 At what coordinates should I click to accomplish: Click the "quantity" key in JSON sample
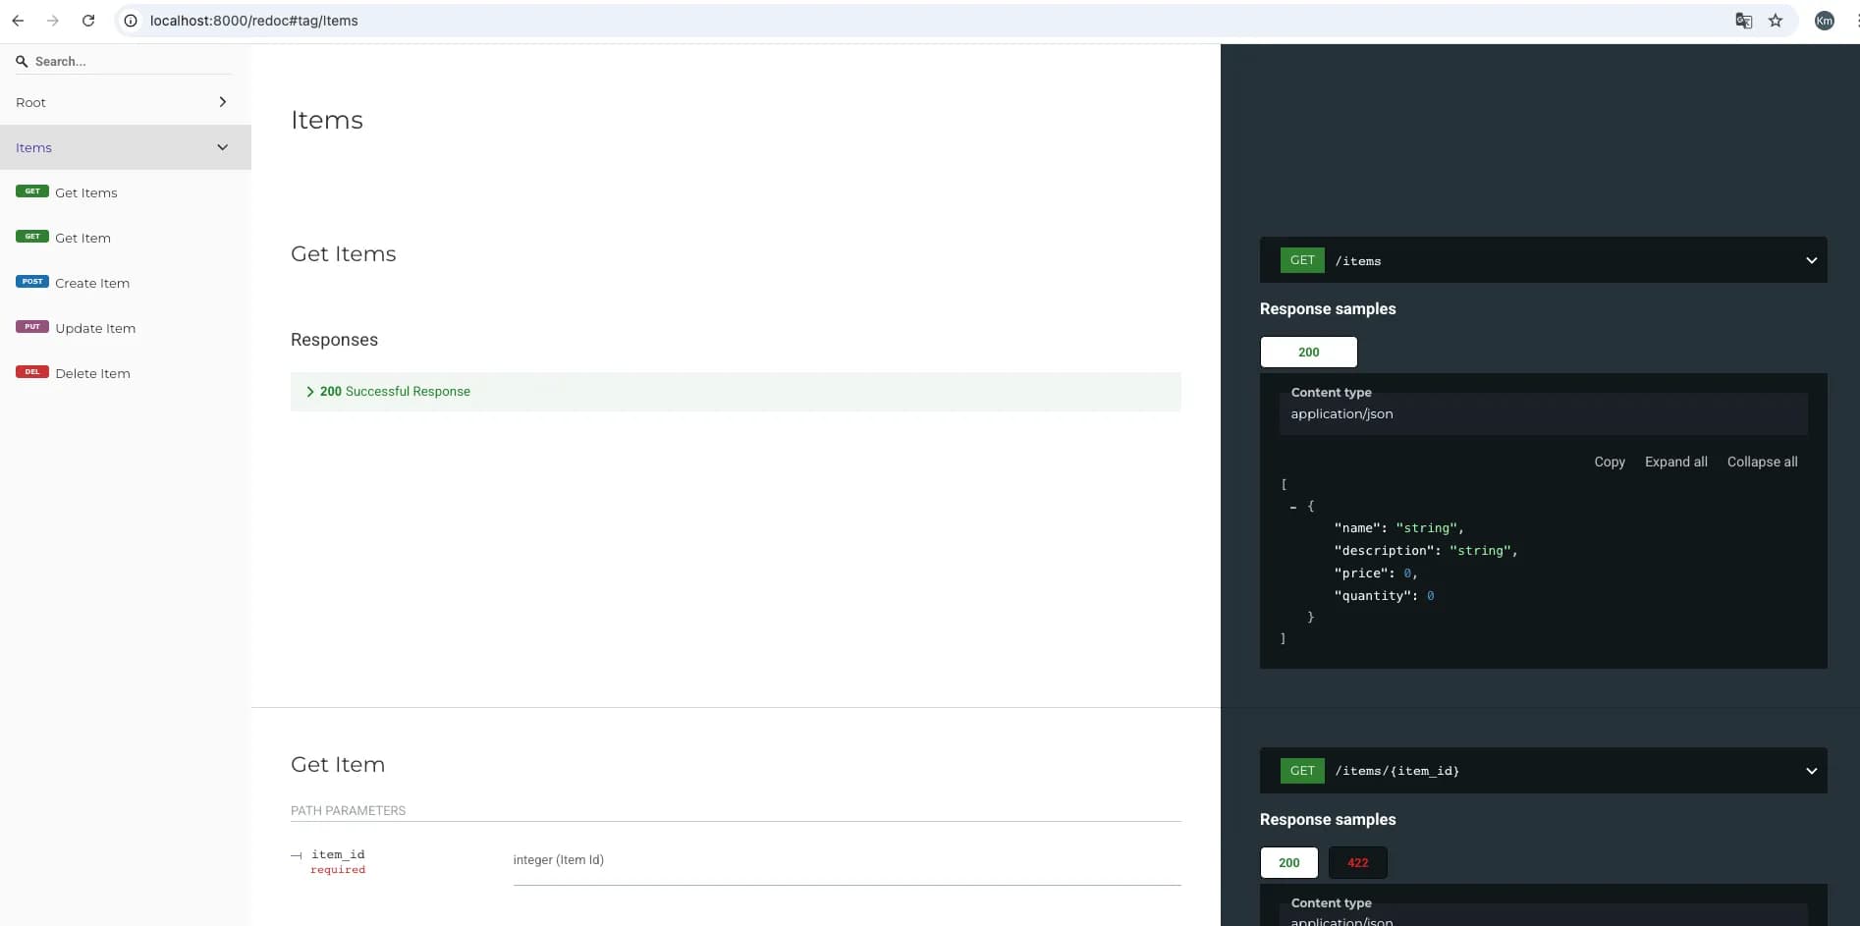click(1375, 596)
